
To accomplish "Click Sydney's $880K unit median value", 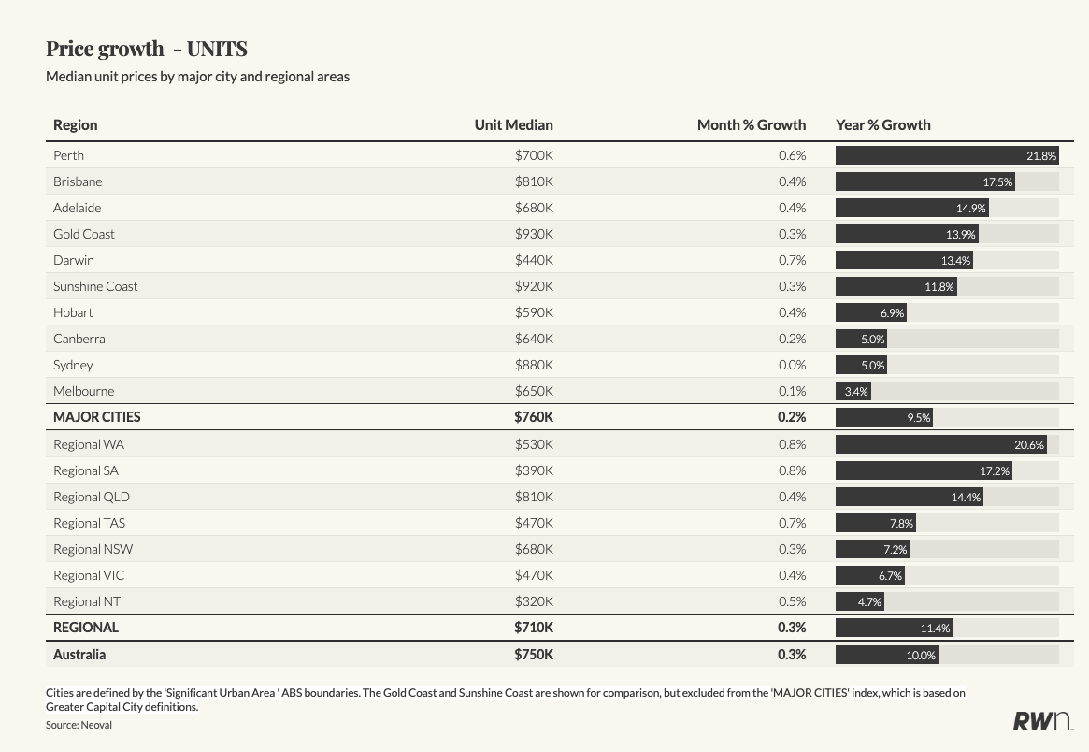I will pos(534,365).
